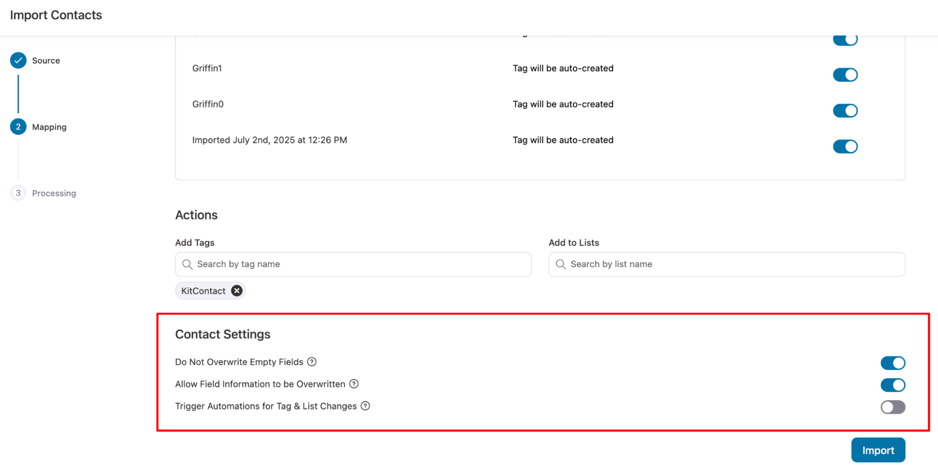Go to the Source step label
Screen dimensions: 938x470
coord(46,60)
